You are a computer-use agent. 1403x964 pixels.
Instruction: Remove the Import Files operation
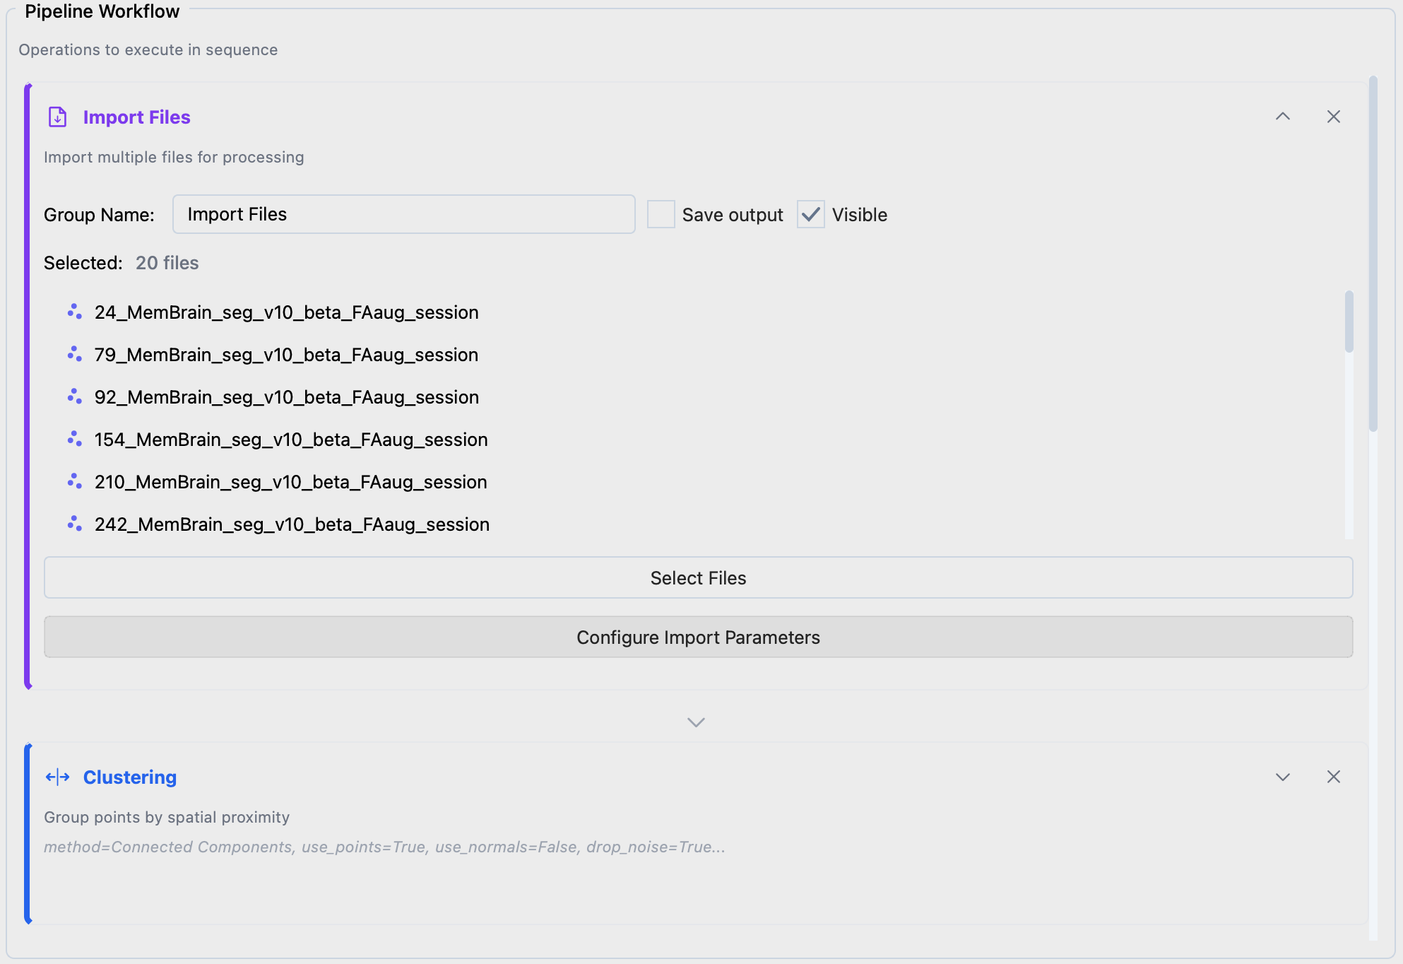pyautogui.click(x=1333, y=117)
